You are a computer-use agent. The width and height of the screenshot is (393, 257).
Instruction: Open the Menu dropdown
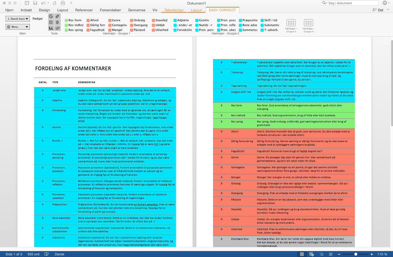click(18, 27)
